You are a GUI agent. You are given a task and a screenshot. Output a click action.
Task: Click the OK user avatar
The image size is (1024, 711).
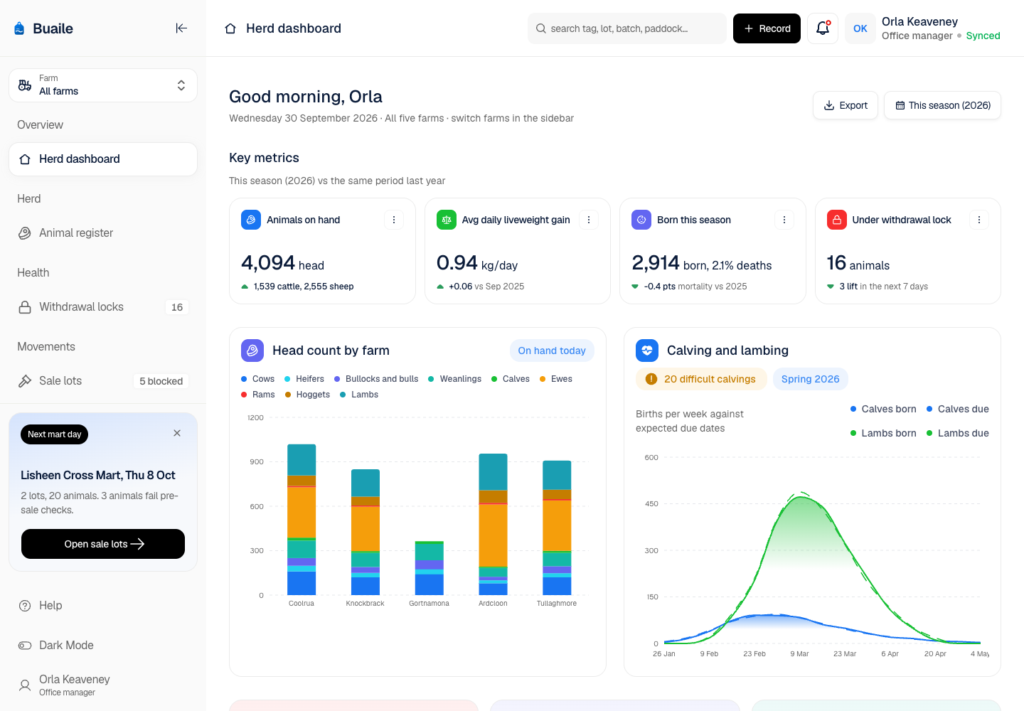coord(860,28)
